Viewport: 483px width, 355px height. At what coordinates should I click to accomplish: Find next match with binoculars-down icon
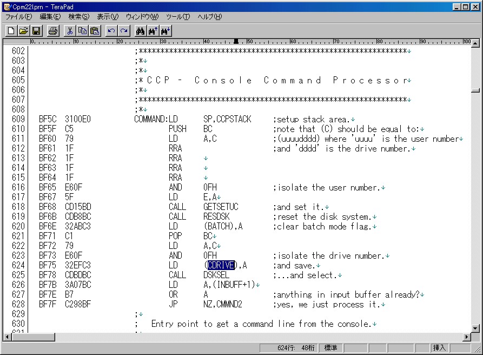click(166, 31)
